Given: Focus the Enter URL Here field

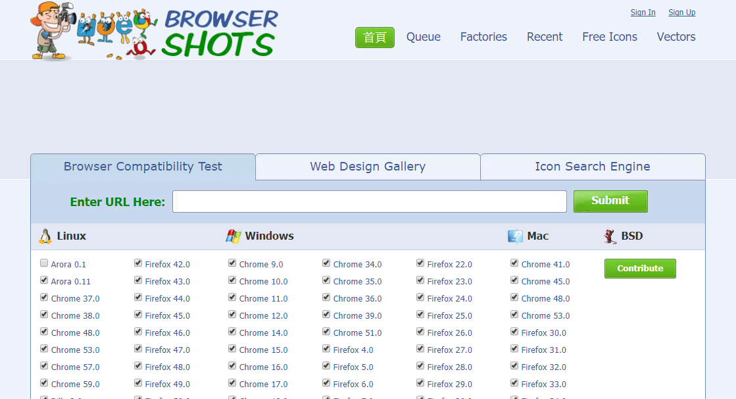Looking at the screenshot, I should 369,201.
